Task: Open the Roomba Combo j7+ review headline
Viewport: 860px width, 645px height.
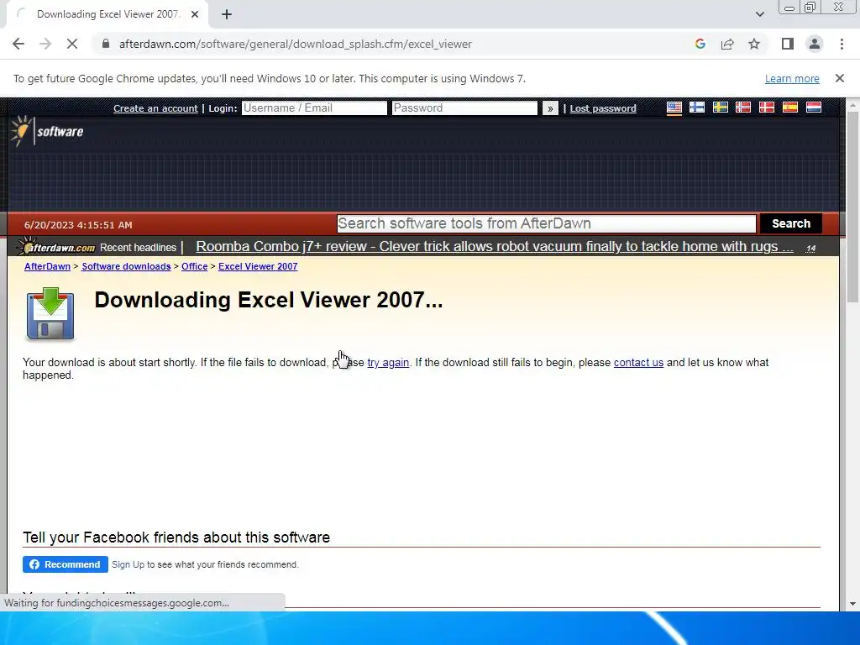Action: coord(495,247)
